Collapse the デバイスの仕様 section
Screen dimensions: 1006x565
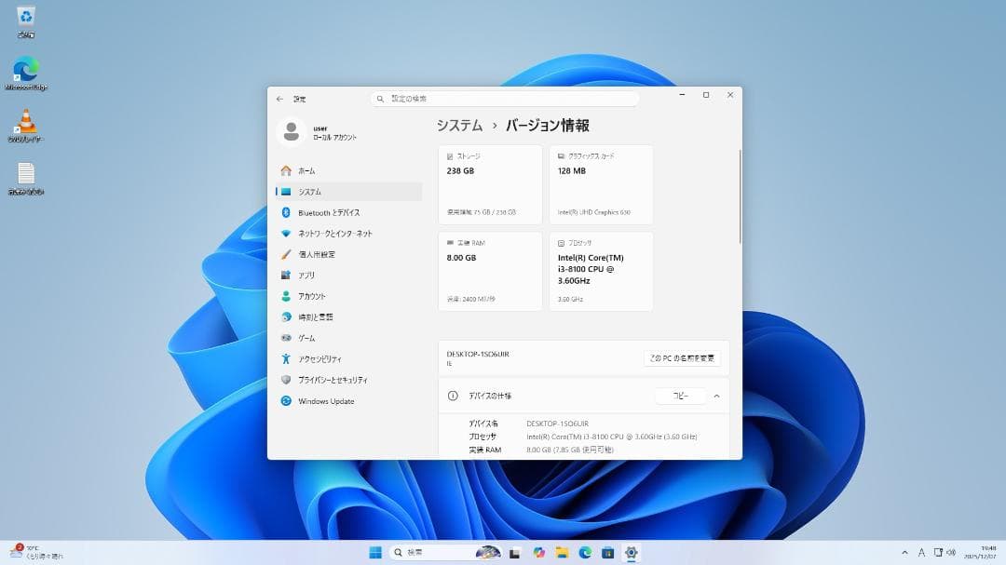pyautogui.click(x=716, y=396)
